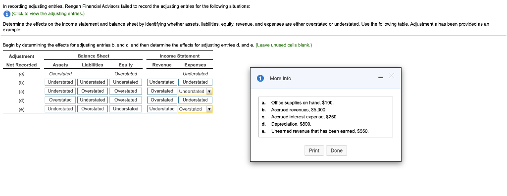The width and height of the screenshot is (507, 196).
Task: Close the More Info dialog with X
Action: click(392, 76)
